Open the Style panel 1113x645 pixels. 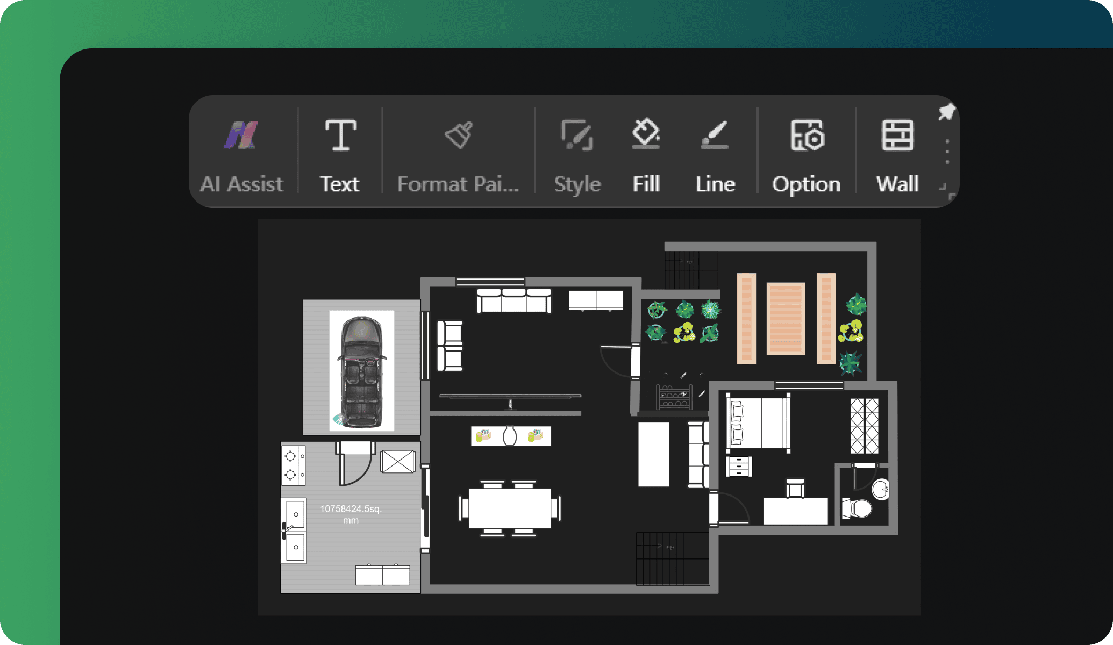coord(576,153)
